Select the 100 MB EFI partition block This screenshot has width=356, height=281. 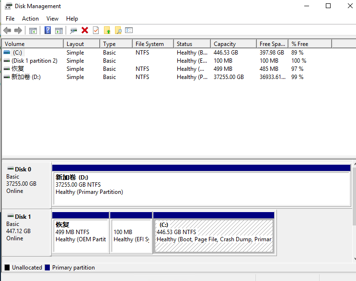(x=131, y=236)
